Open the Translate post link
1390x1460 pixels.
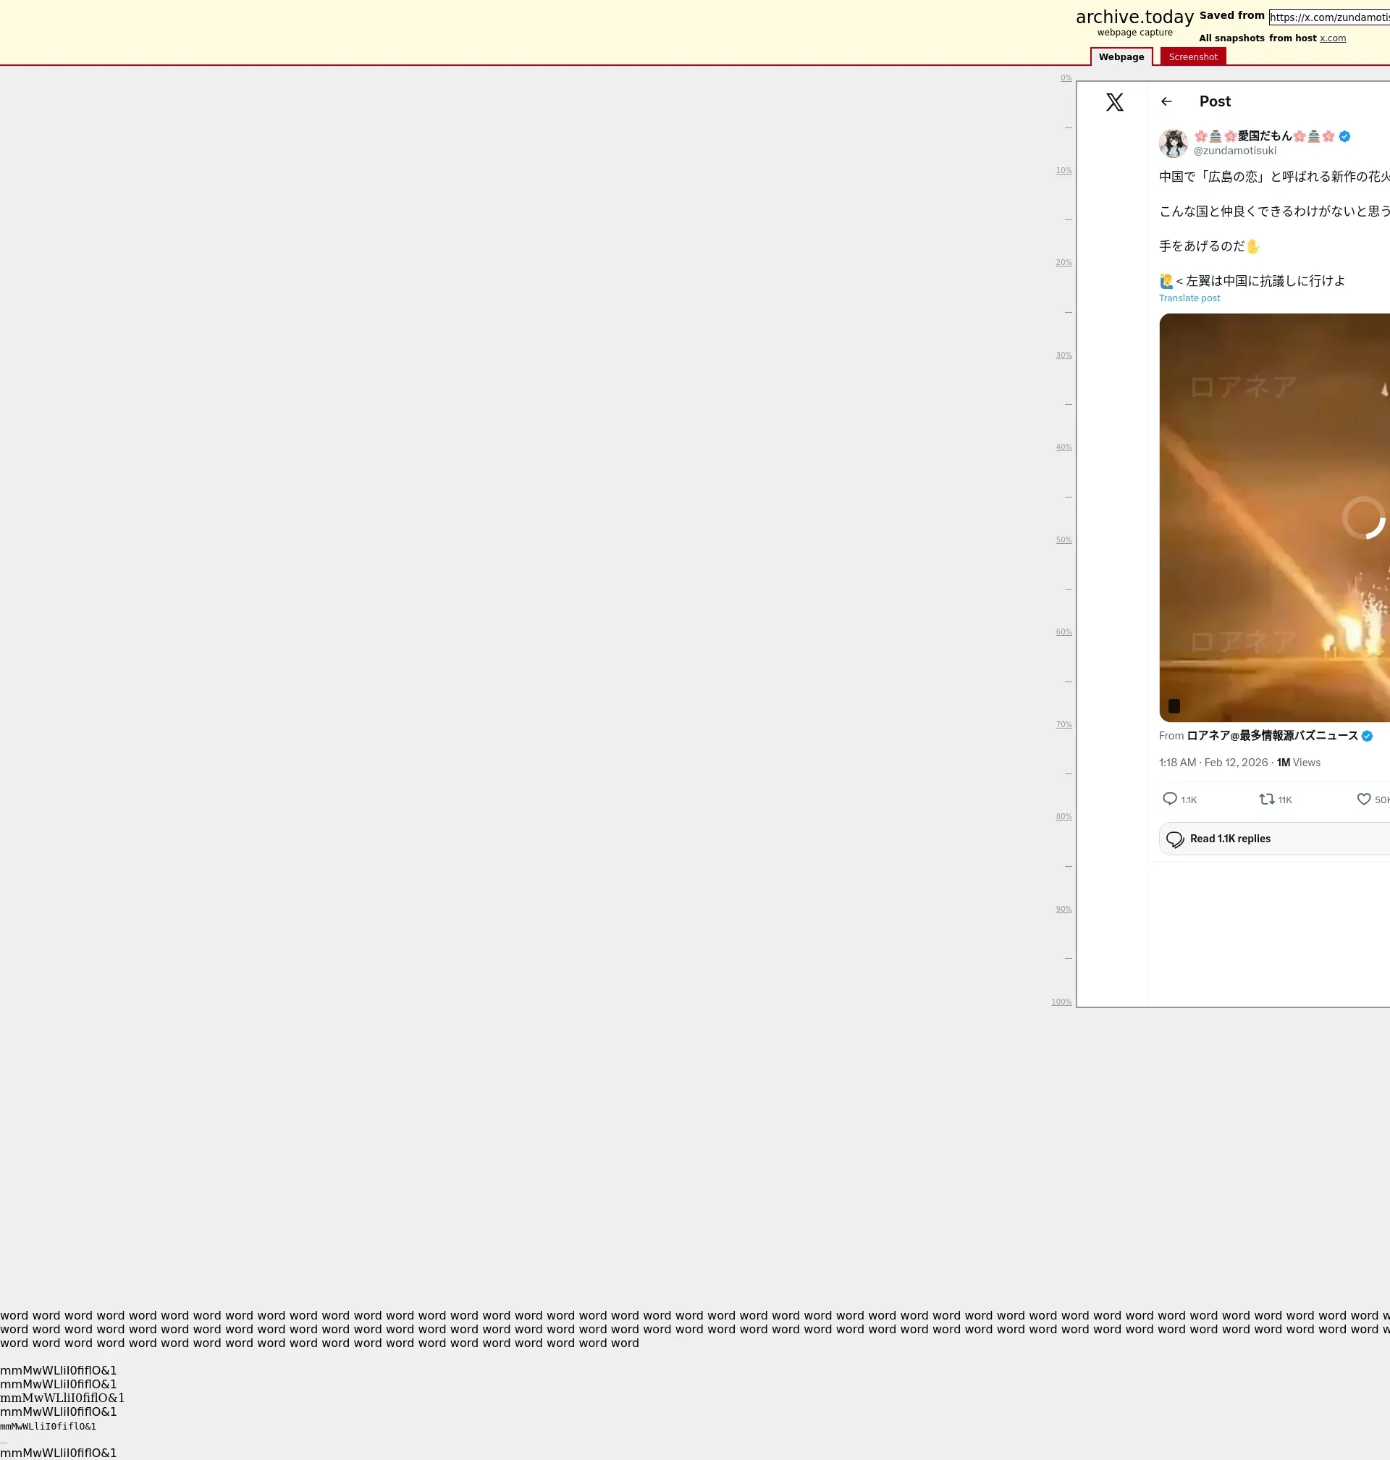coord(1189,298)
